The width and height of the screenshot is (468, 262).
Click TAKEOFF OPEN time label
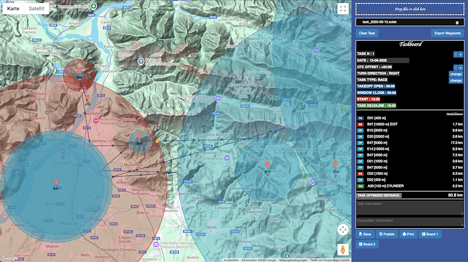coord(376,86)
